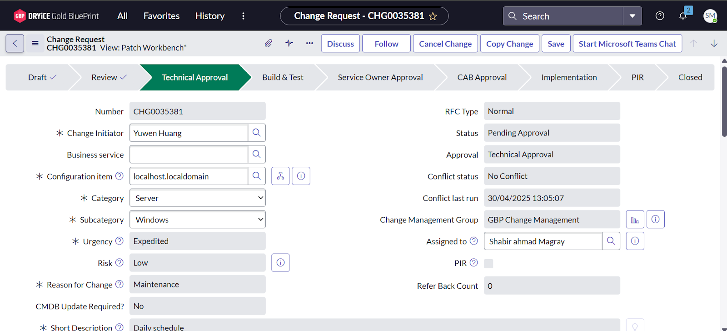The width and height of the screenshot is (727, 331).
Task: Expand the Subcategory dropdown
Action: tap(198, 220)
